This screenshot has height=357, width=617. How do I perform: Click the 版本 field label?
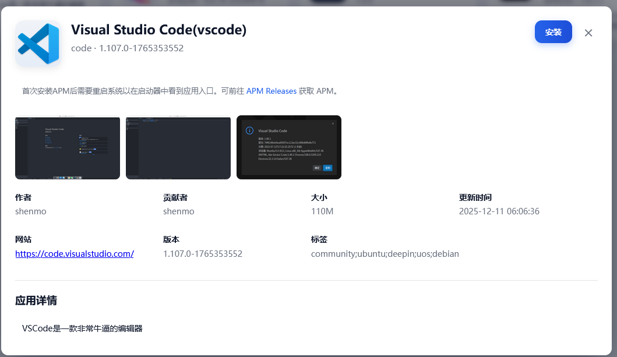(x=171, y=240)
